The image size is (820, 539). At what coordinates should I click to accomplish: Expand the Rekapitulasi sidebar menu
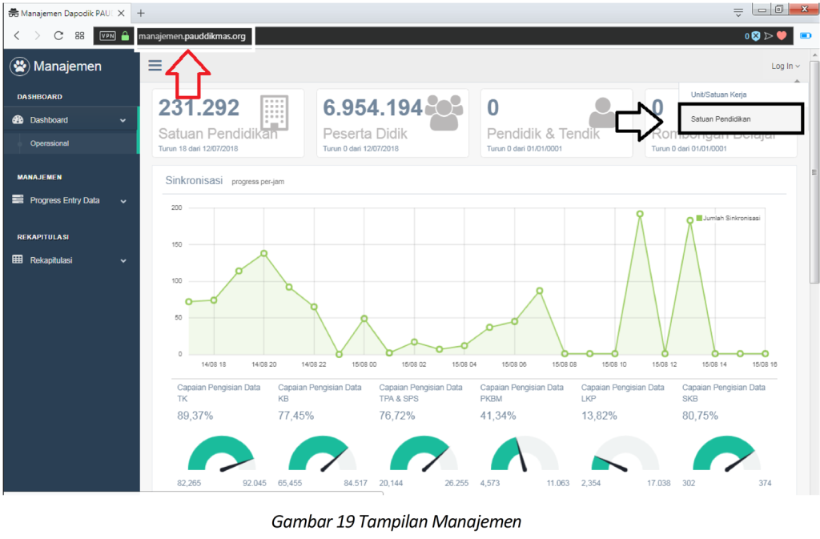pos(70,260)
